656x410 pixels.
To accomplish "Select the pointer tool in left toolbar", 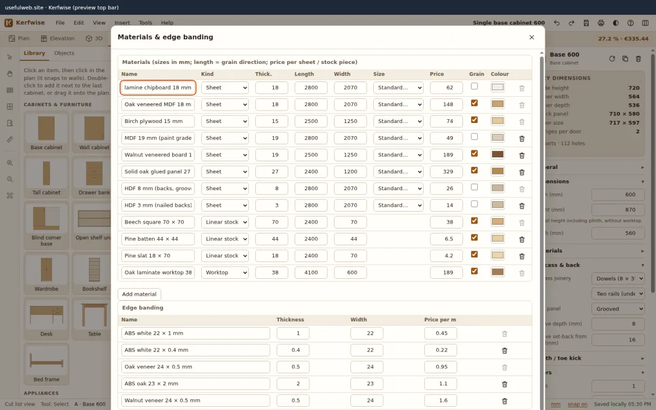I will pos(9,57).
